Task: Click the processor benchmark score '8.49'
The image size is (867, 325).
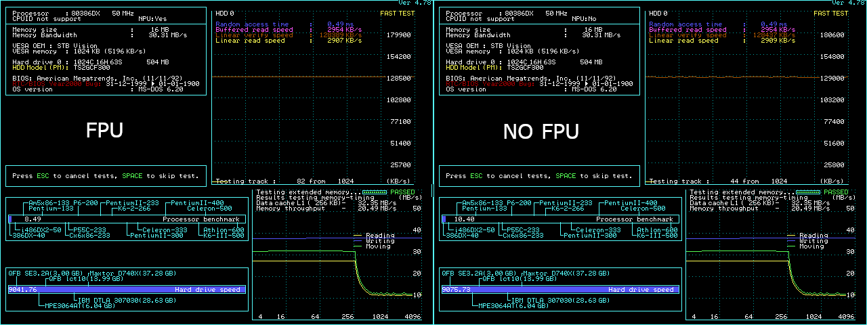Action: tap(33, 219)
